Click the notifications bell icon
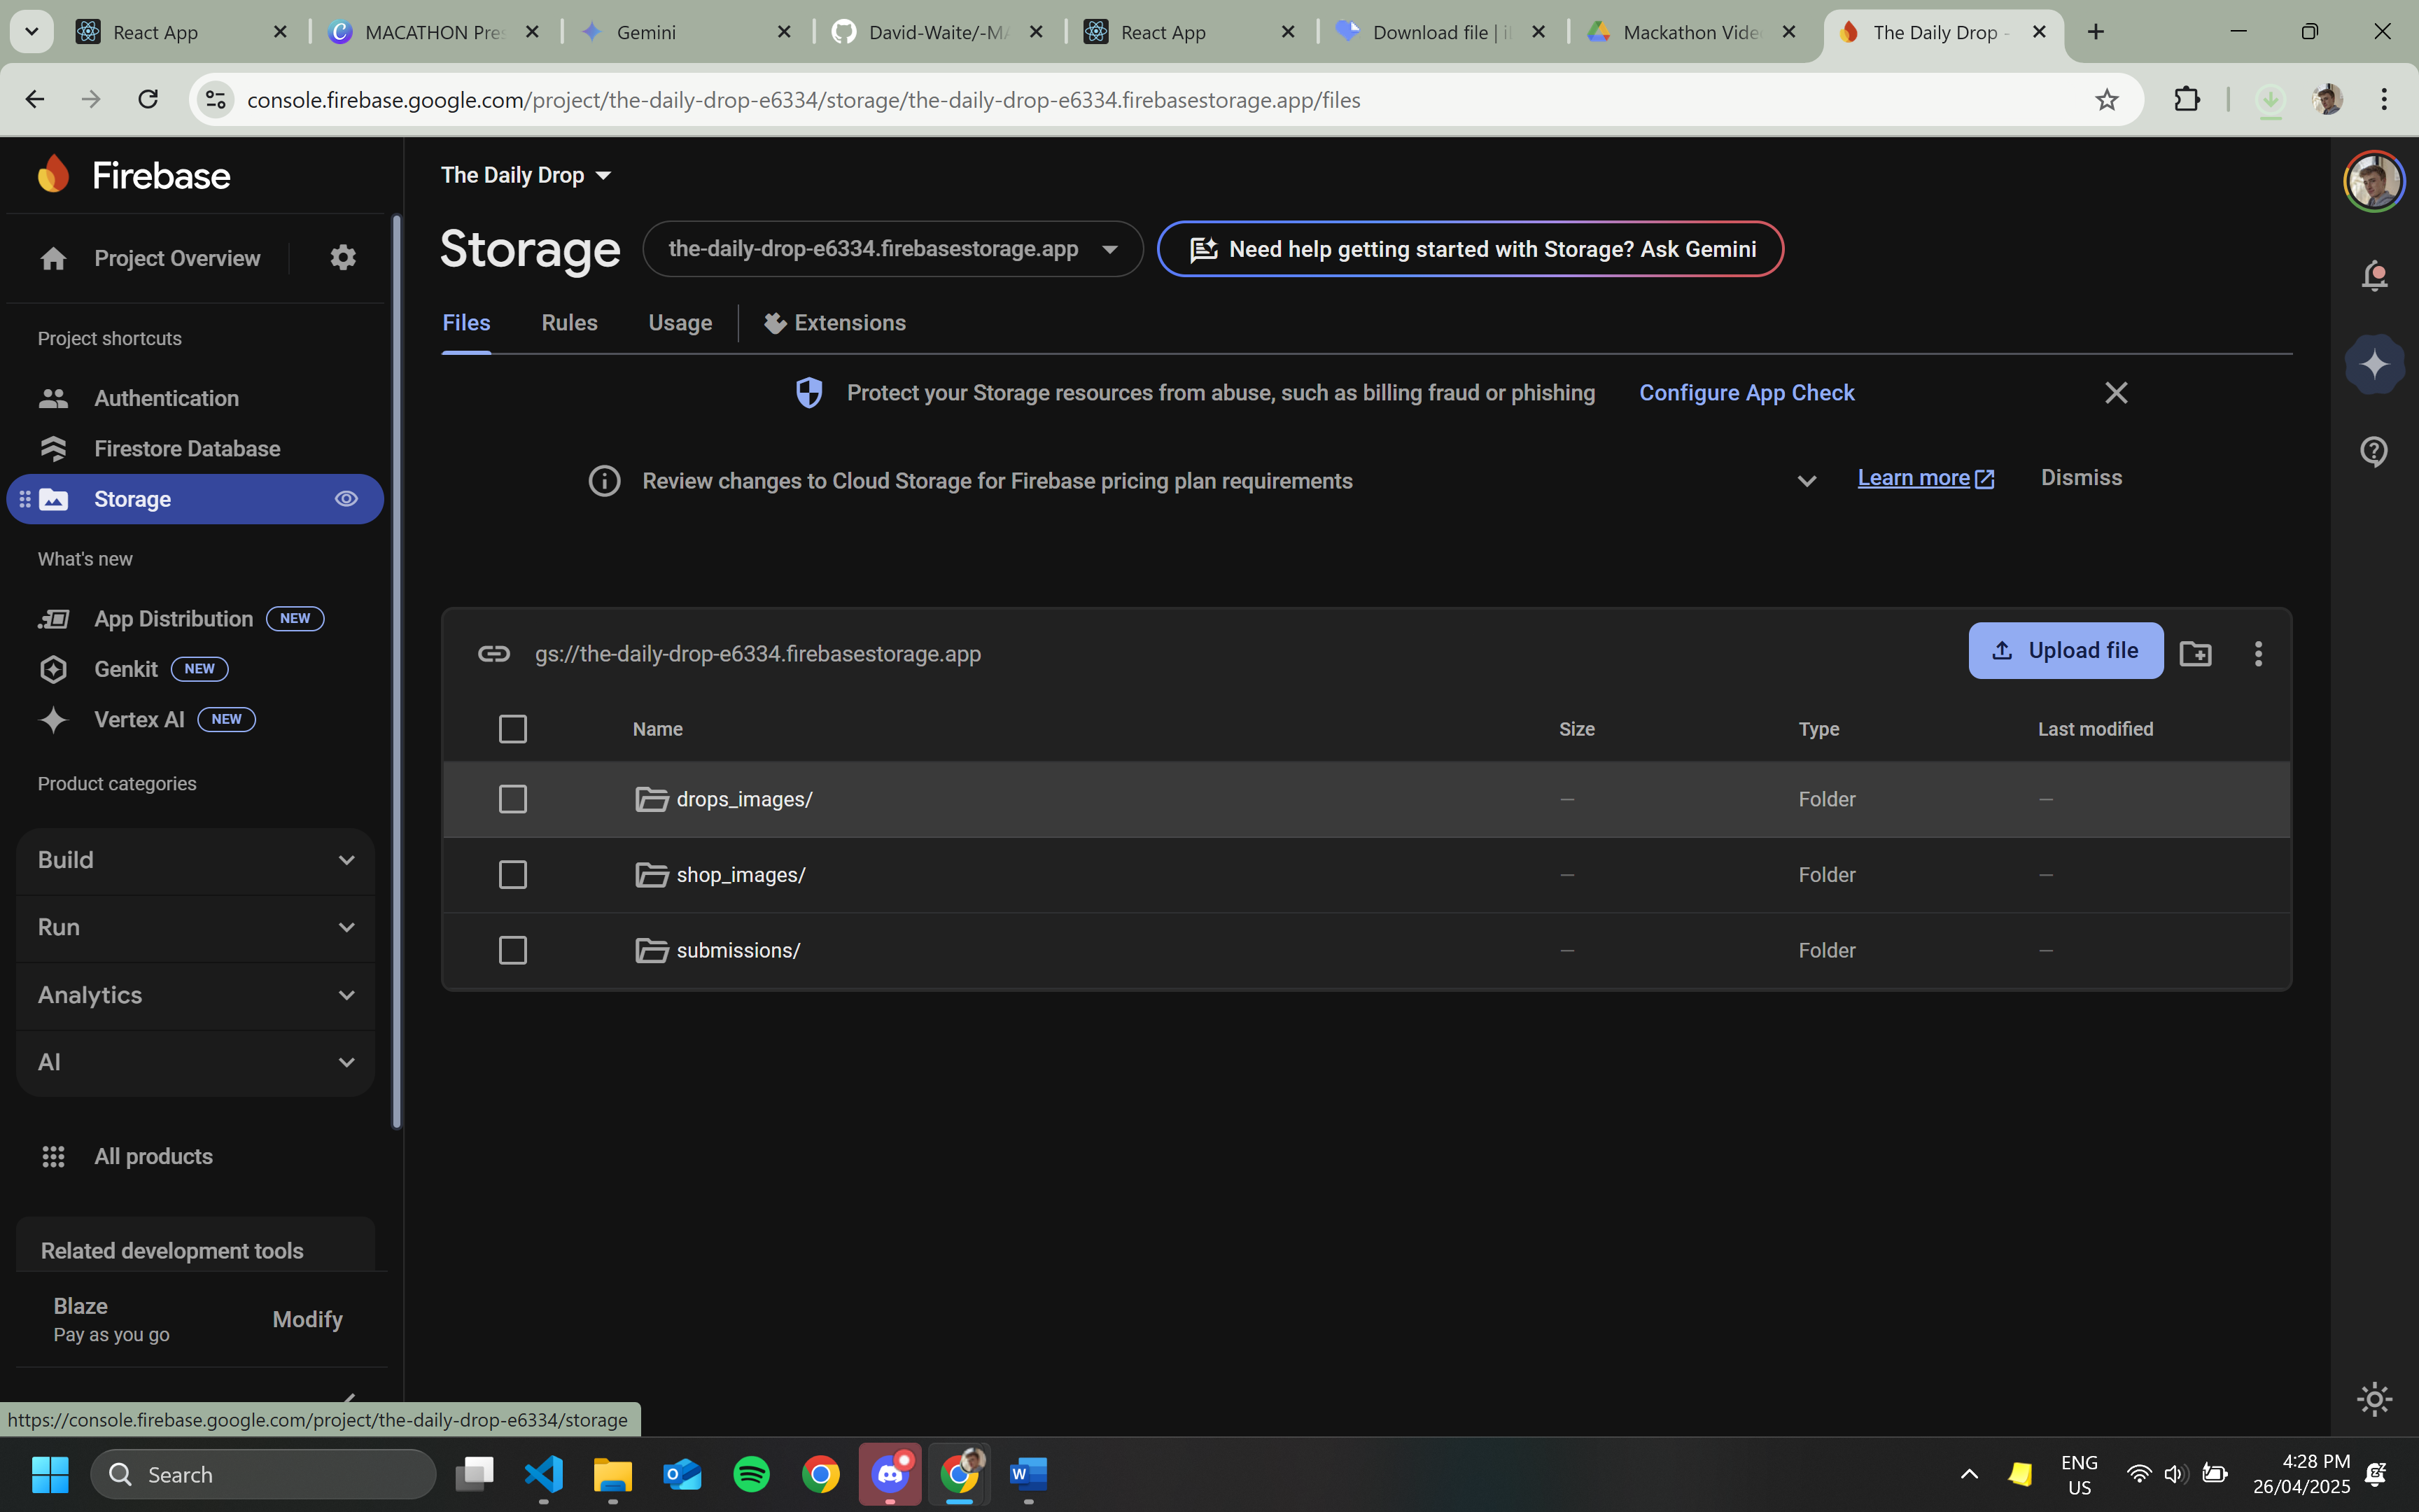 coord(2374,275)
